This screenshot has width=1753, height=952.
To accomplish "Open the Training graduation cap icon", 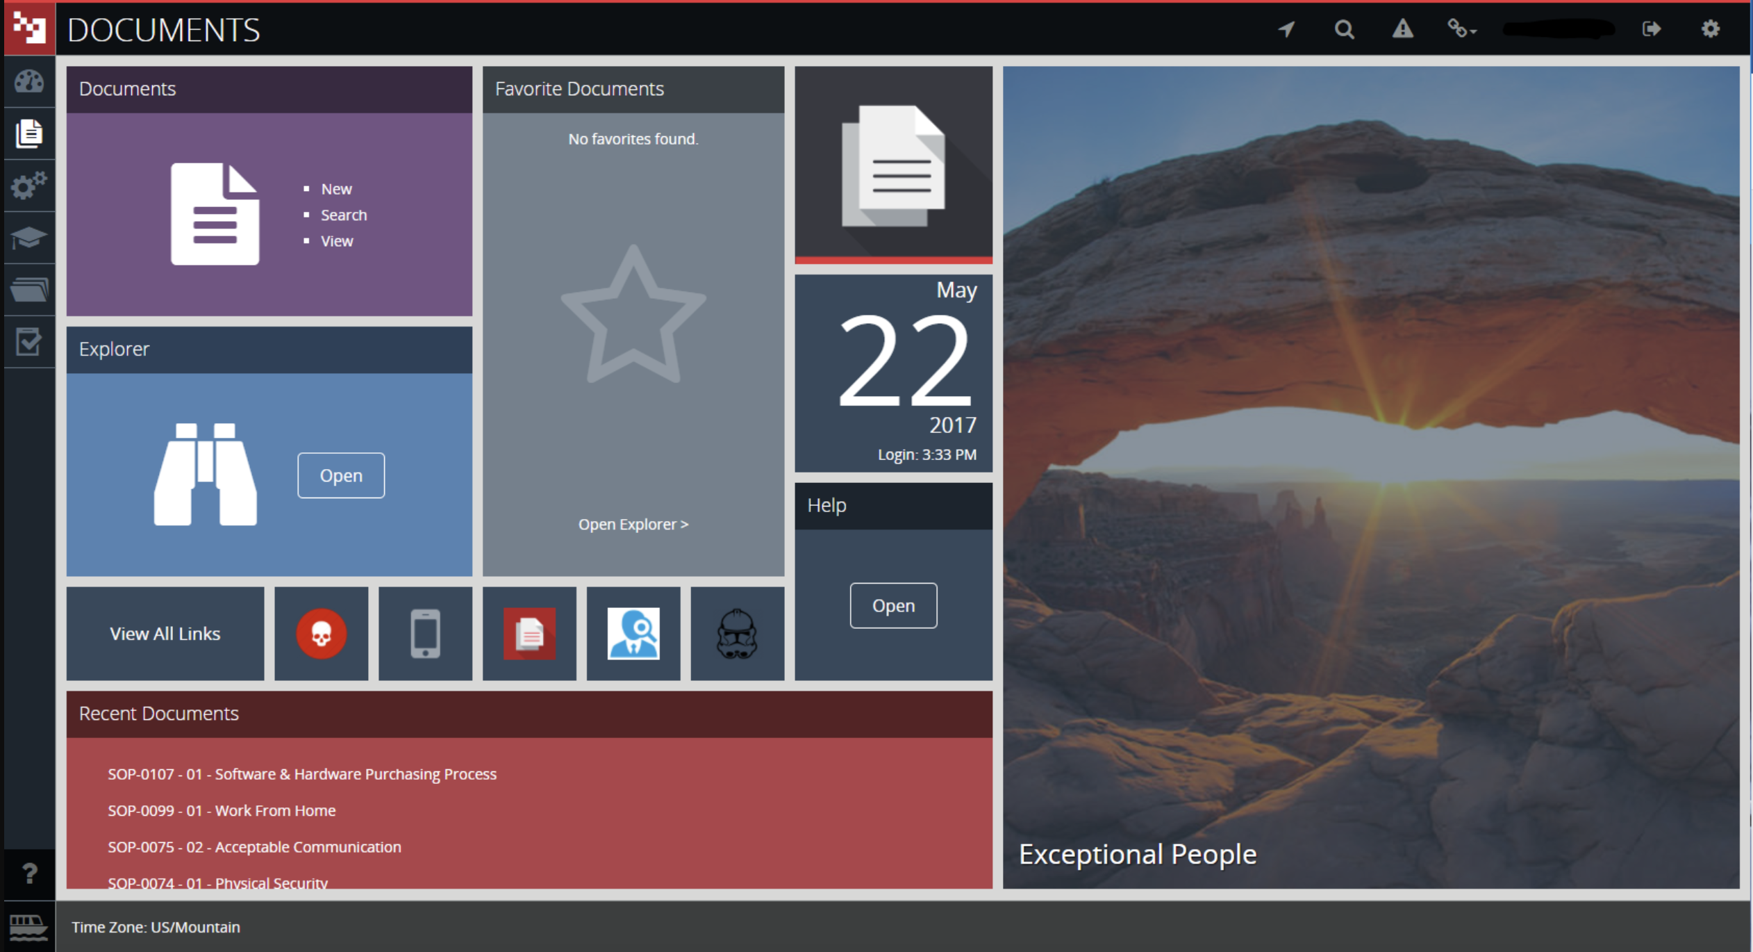I will (28, 238).
